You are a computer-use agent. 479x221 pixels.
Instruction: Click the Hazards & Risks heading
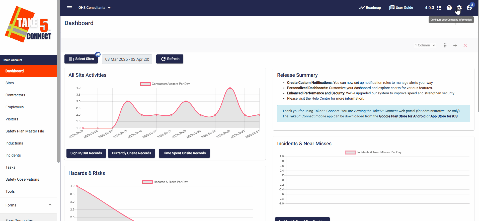[87, 173]
